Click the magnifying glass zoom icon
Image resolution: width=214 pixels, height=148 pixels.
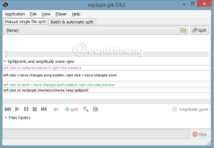click(x=86, y=109)
